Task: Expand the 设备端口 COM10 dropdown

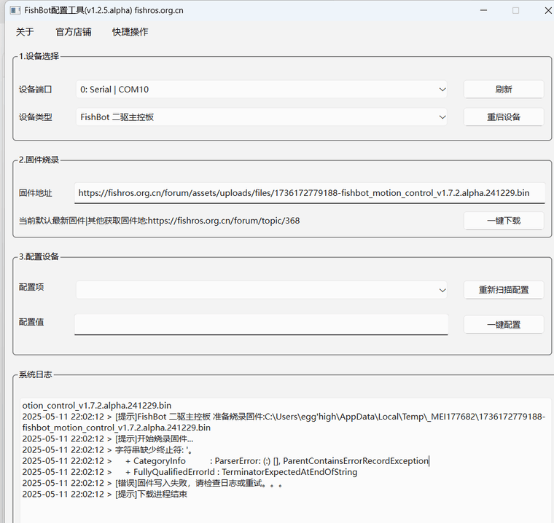Action: [261, 90]
